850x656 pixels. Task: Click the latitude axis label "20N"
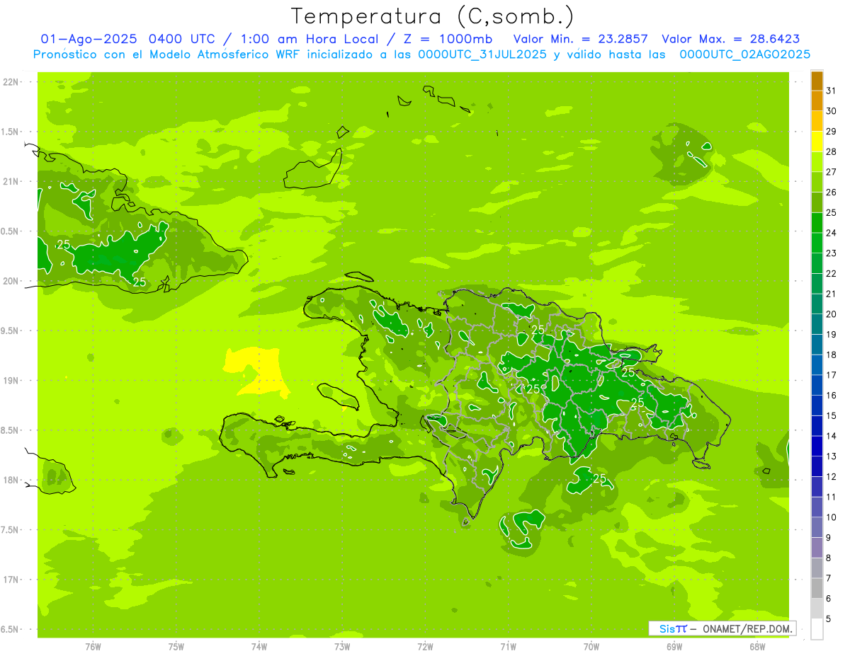12,281
